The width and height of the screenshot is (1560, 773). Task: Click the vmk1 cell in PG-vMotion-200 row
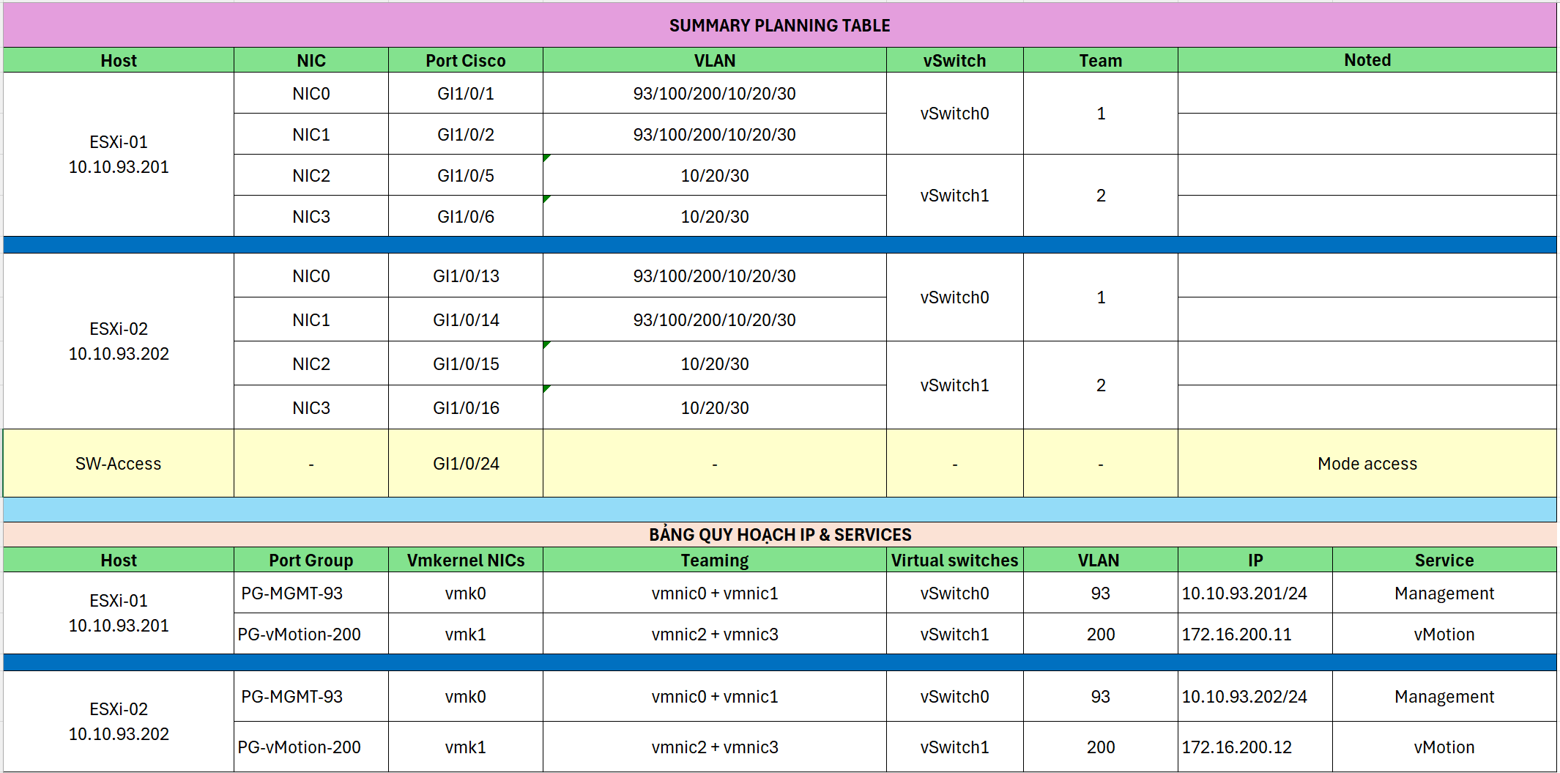pyautogui.click(x=465, y=634)
